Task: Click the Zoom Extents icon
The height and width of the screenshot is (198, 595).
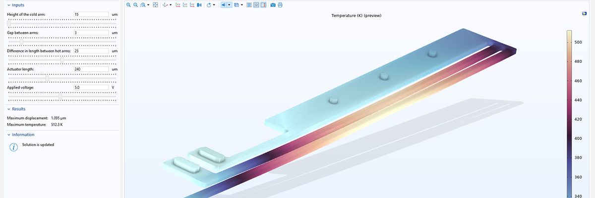Action: (155, 5)
